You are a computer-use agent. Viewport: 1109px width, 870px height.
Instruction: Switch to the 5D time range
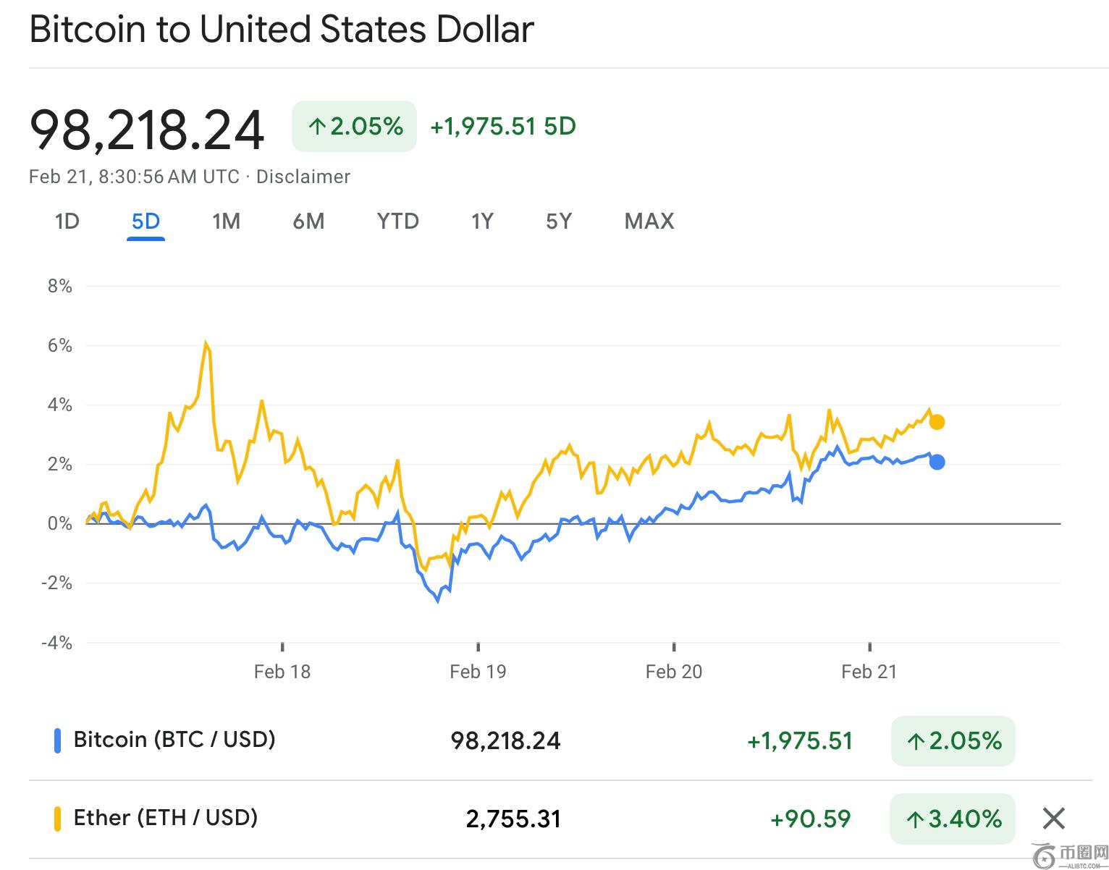pos(146,221)
